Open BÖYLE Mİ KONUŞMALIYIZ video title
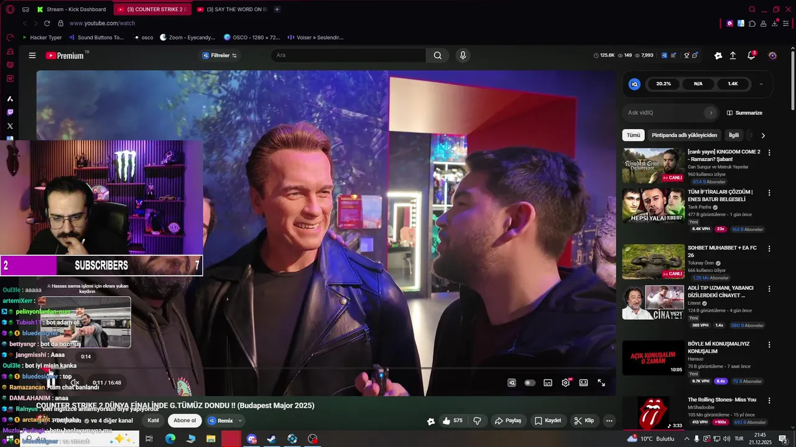Viewport: 796px width, 447px height. [x=718, y=348]
